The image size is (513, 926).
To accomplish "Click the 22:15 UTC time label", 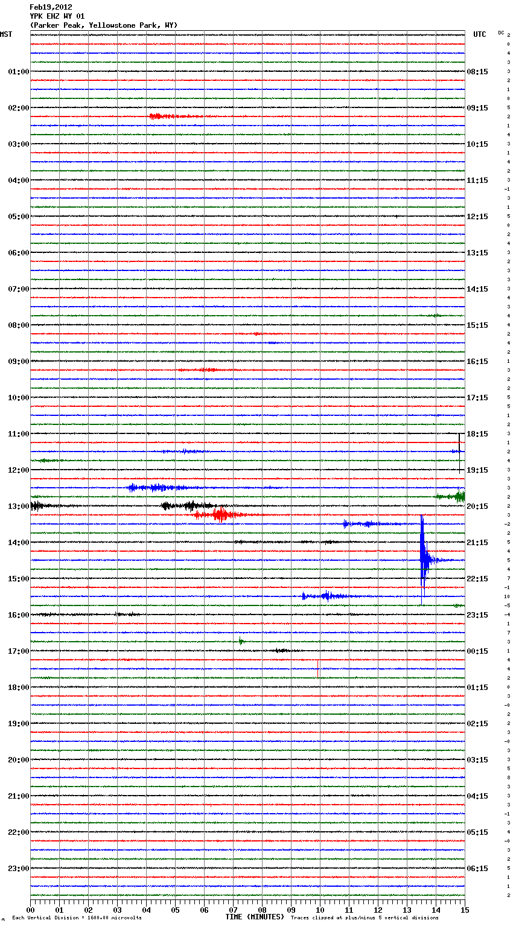I will [x=477, y=579].
